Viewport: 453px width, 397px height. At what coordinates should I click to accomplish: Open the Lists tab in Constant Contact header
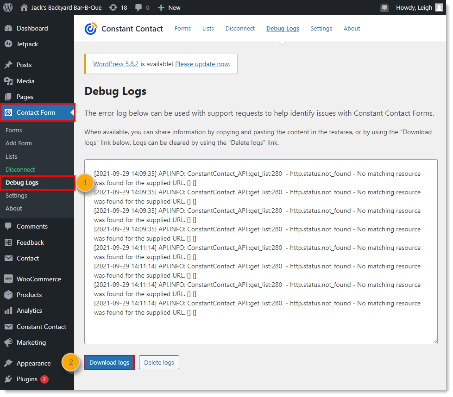208,29
